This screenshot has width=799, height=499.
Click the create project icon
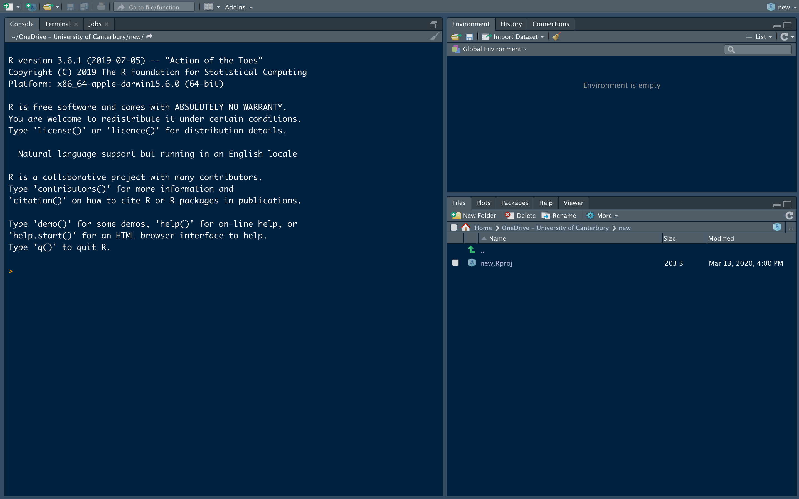31,7
